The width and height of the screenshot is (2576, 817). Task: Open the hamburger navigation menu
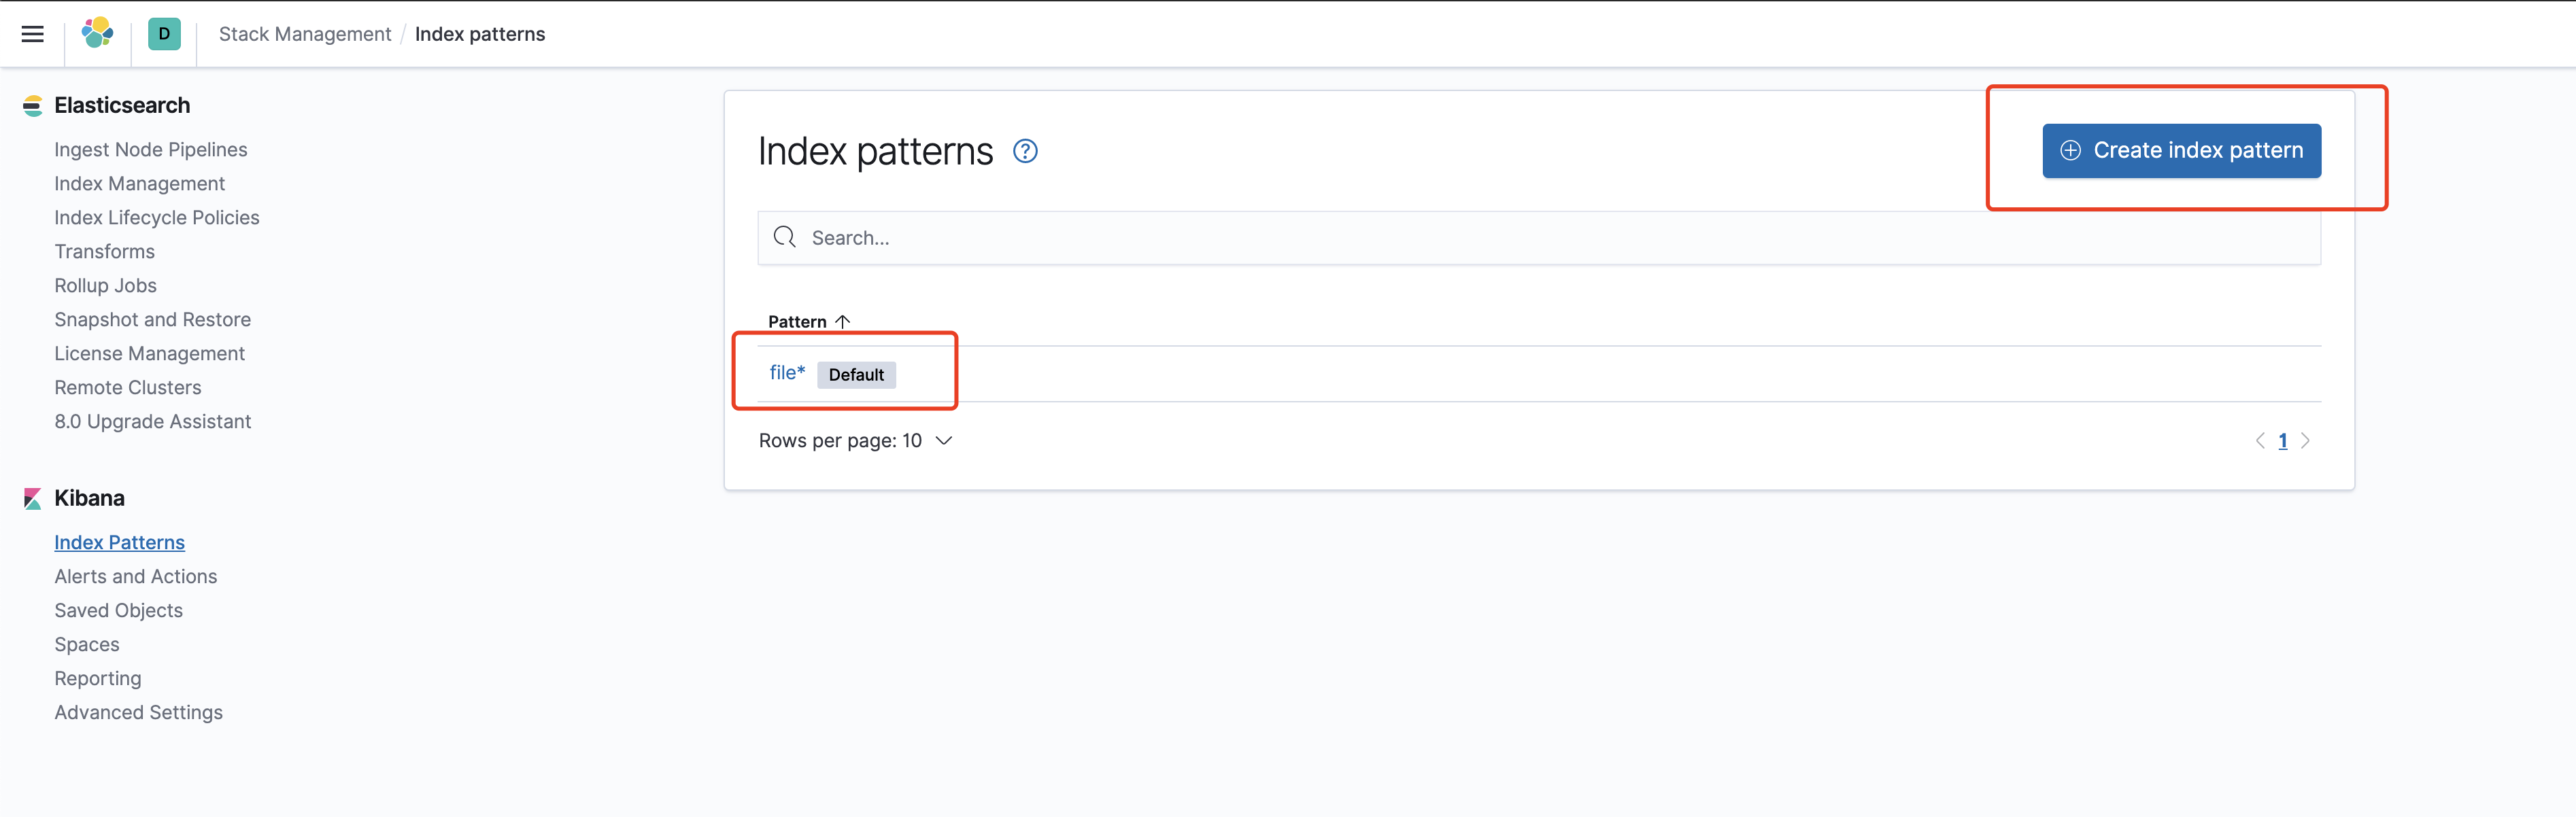[32, 34]
